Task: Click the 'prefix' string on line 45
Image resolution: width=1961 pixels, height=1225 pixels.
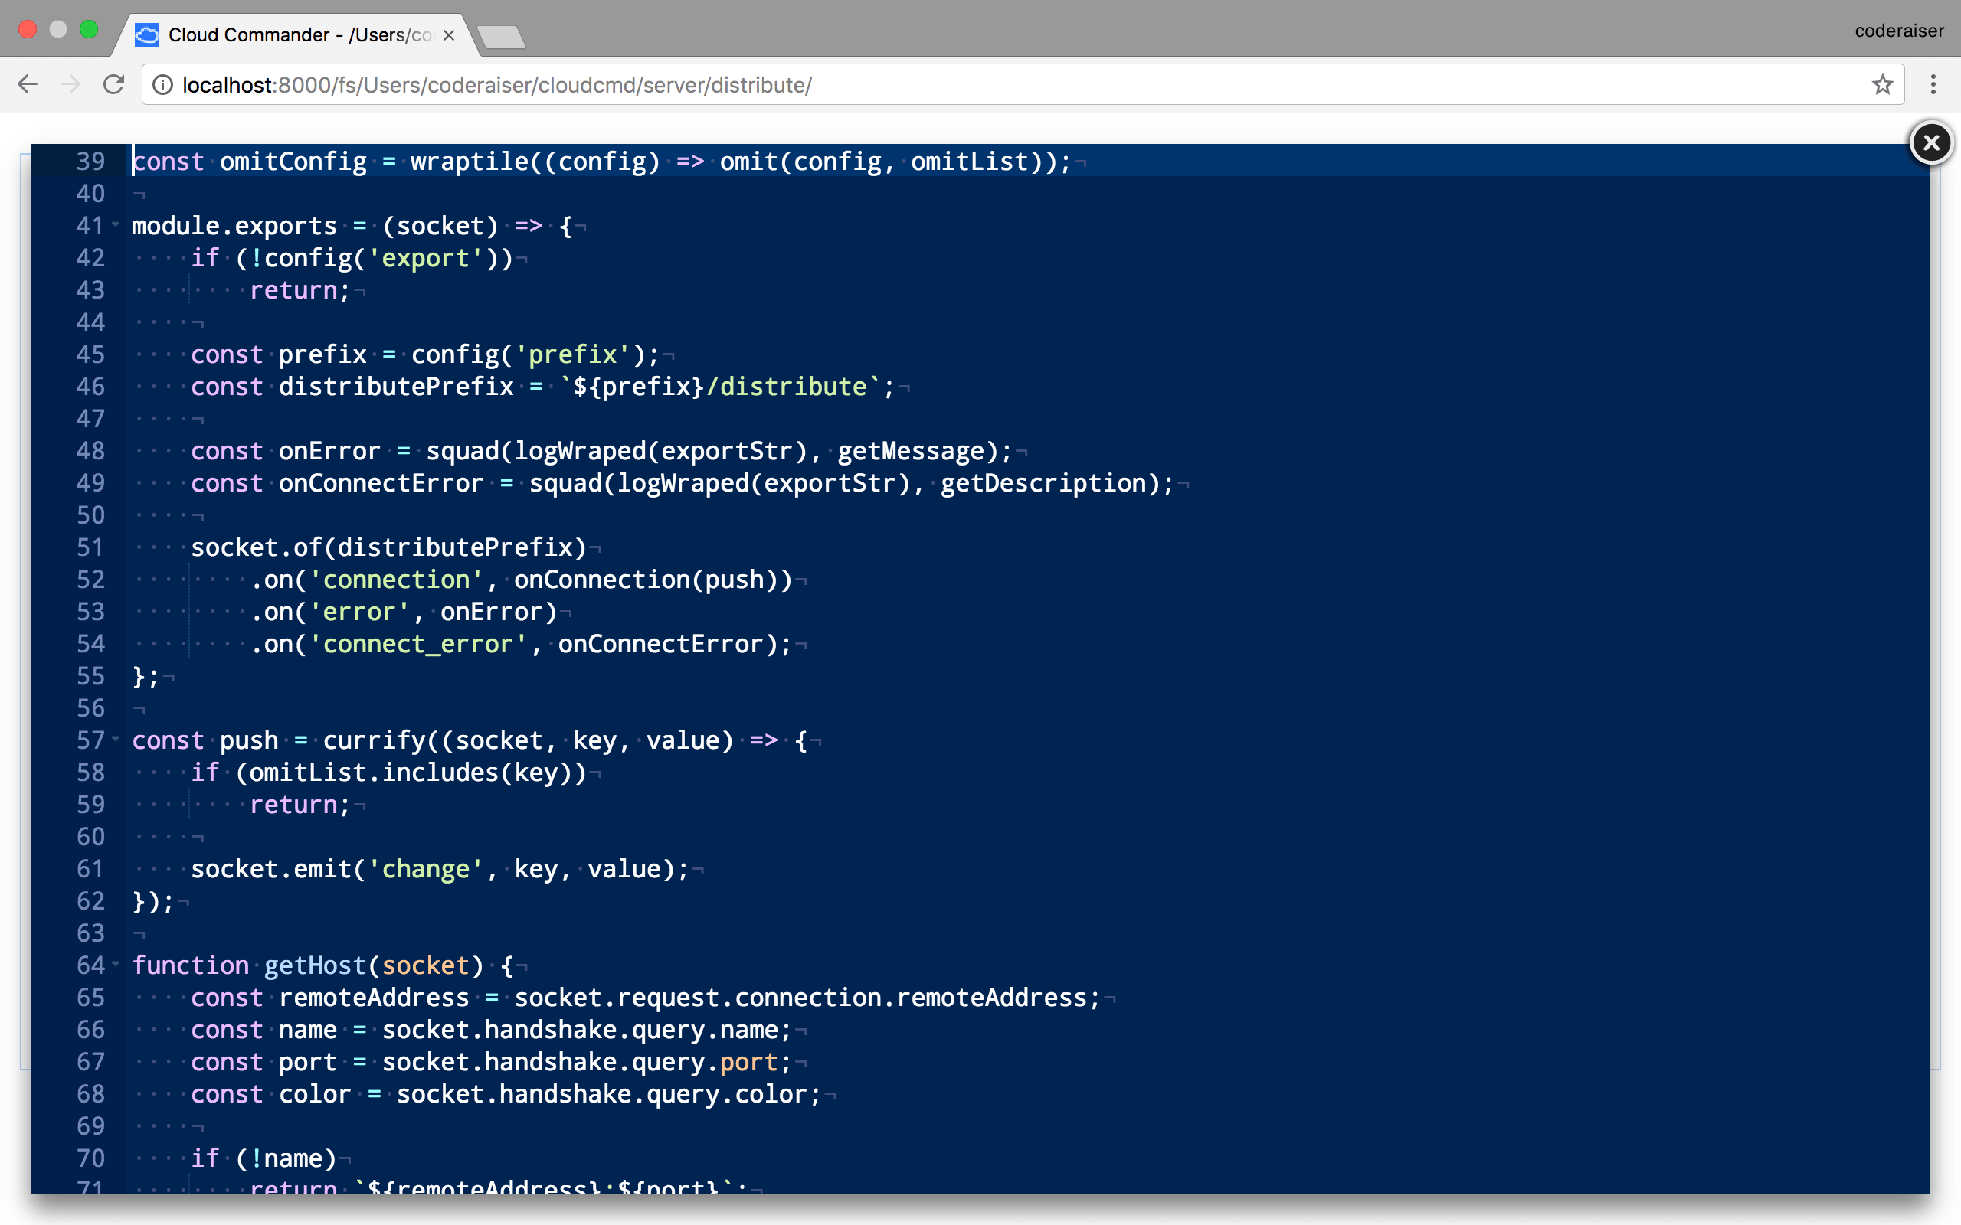Action: 573,354
